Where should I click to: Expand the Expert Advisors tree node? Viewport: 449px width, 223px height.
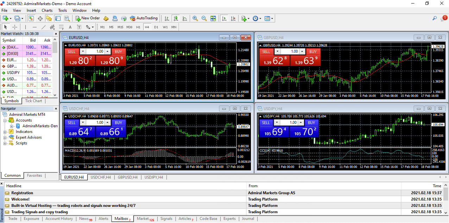tap(5, 137)
